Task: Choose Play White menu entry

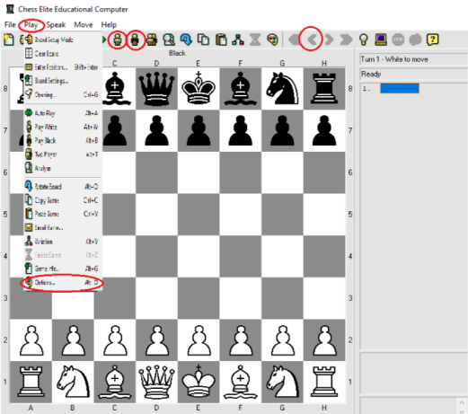Action: [x=63, y=127]
